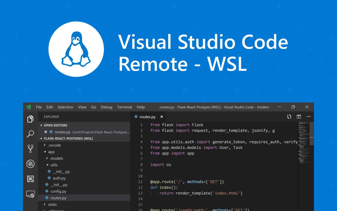This screenshot has width=337, height=211.
Task: Click the EXPLORER panel title
Action: coord(51,117)
